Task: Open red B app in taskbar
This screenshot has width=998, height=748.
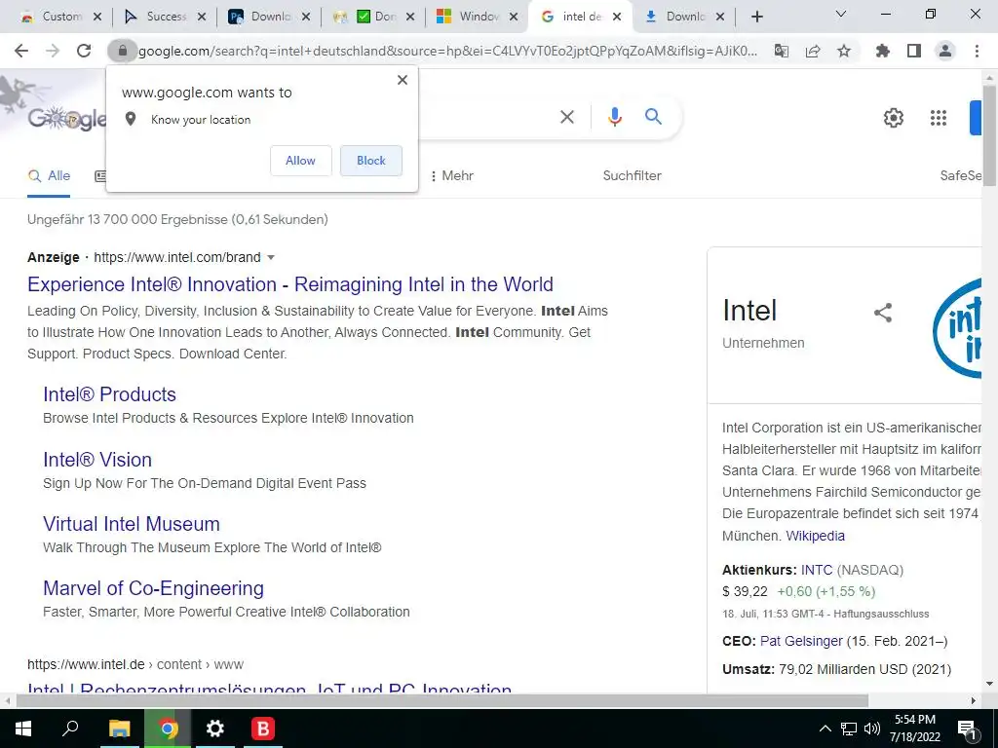Action: point(263,729)
